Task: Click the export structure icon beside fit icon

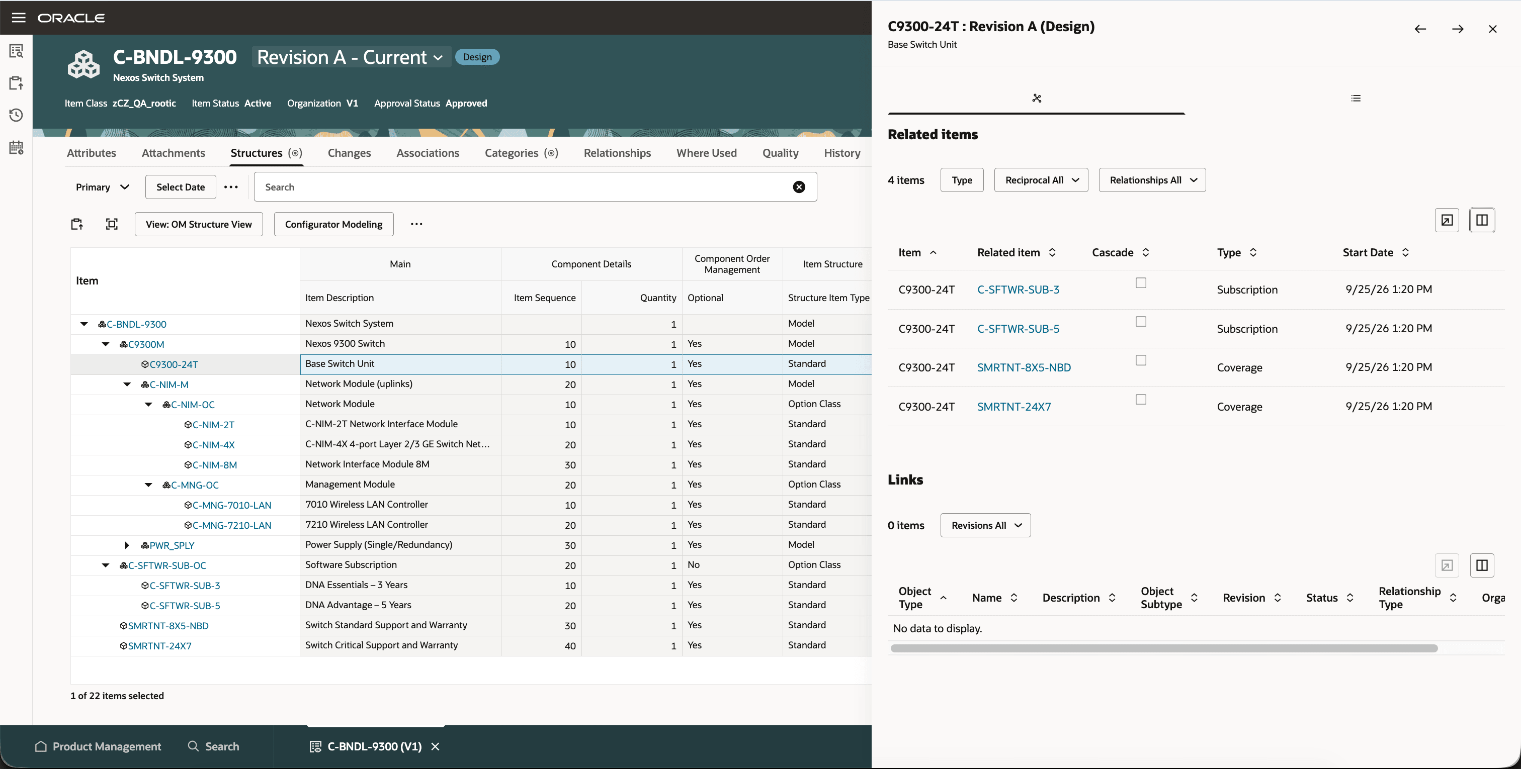Action: coord(77,224)
